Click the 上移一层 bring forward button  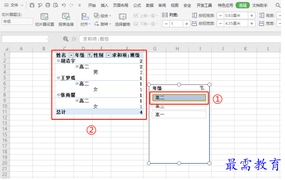[x=145, y=16]
